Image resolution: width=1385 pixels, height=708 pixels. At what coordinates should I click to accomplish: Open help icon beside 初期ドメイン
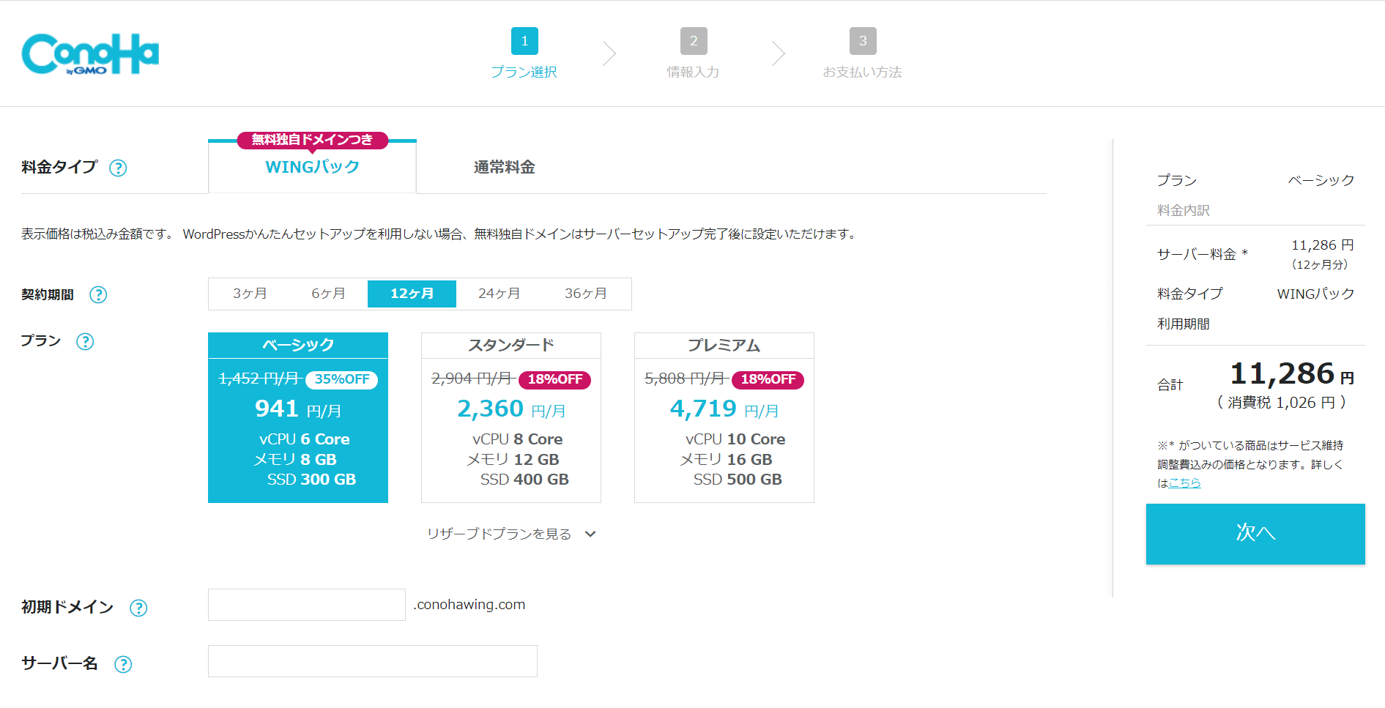click(138, 608)
